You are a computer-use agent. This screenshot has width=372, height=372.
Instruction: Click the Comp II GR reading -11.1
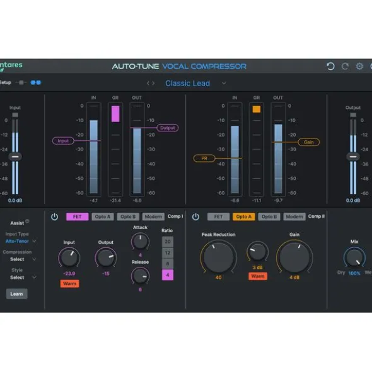coord(257,200)
